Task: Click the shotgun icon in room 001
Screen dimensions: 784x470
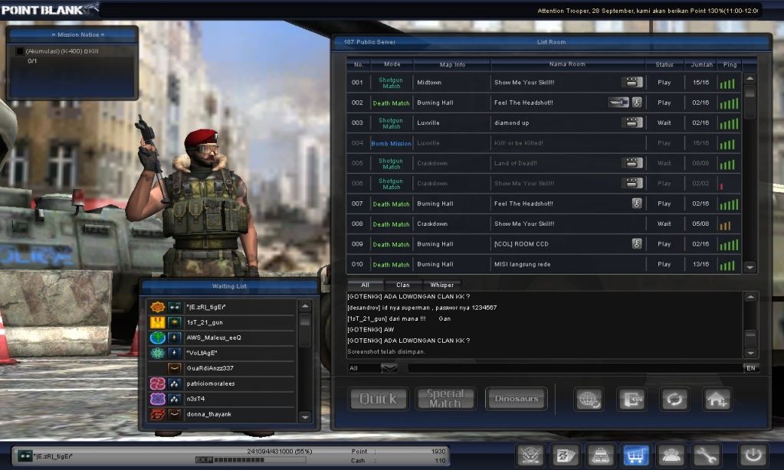Action: pyautogui.click(x=632, y=83)
